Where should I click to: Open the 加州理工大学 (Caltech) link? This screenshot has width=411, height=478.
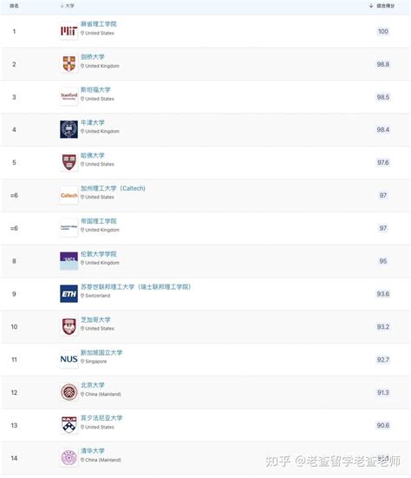pos(113,188)
